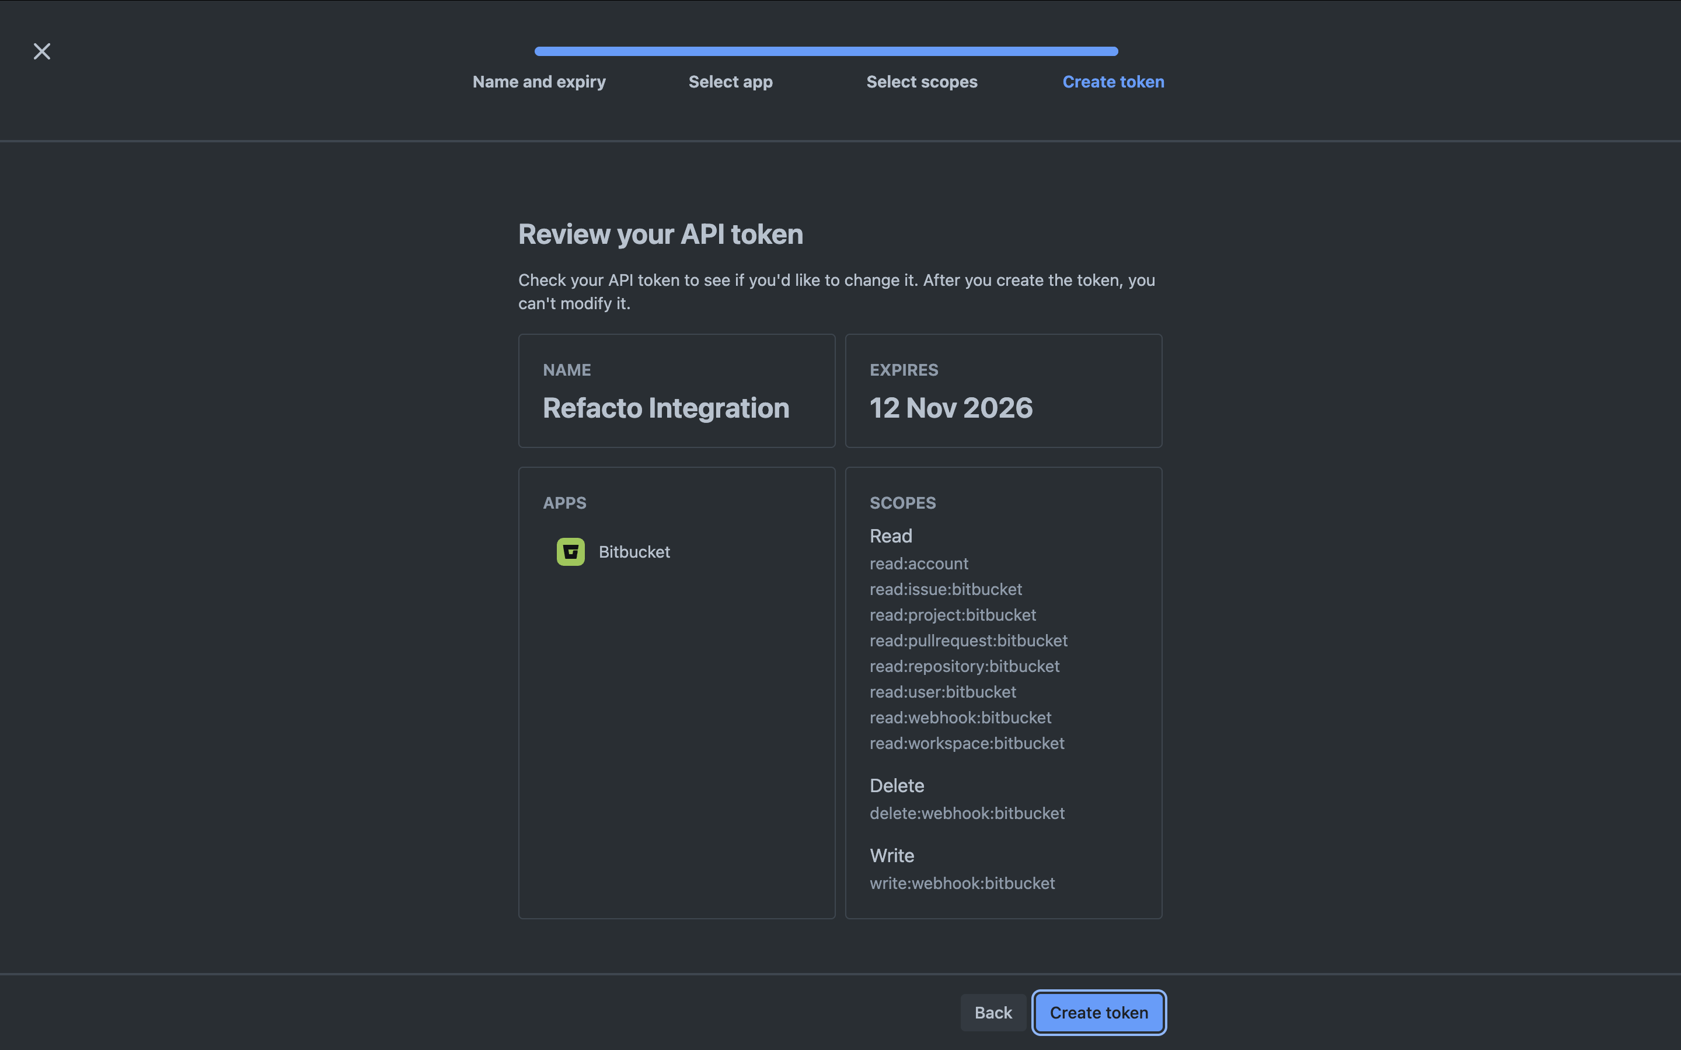Select the NAME card showing Refacto Integration
The height and width of the screenshot is (1050, 1681).
tap(676, 390)
